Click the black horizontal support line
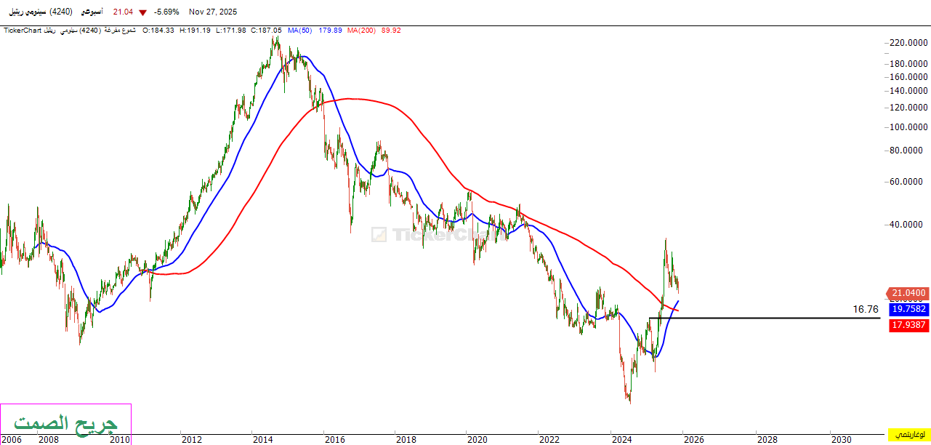This screenshot has width=931, height=445. [763, 318]
